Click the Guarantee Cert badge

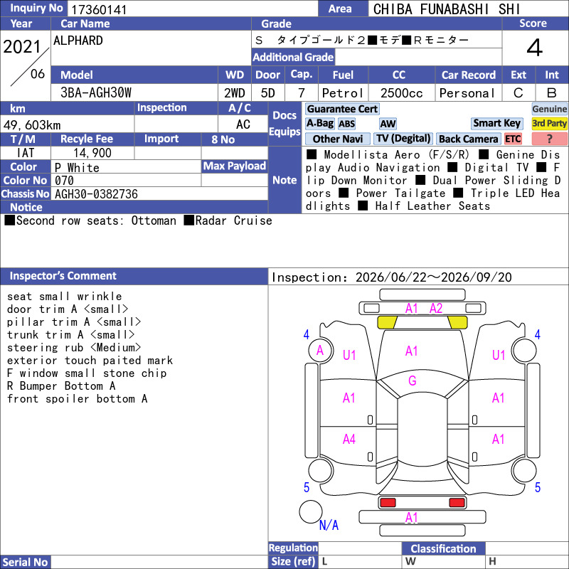342,109
